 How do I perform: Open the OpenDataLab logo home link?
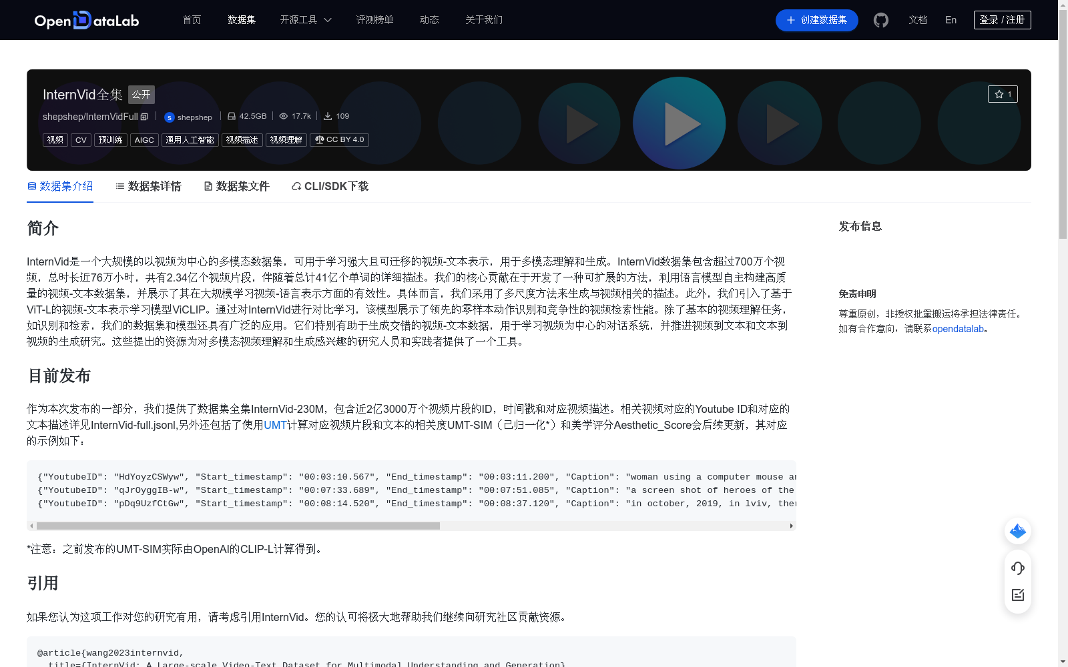click(x=87, y=20)
